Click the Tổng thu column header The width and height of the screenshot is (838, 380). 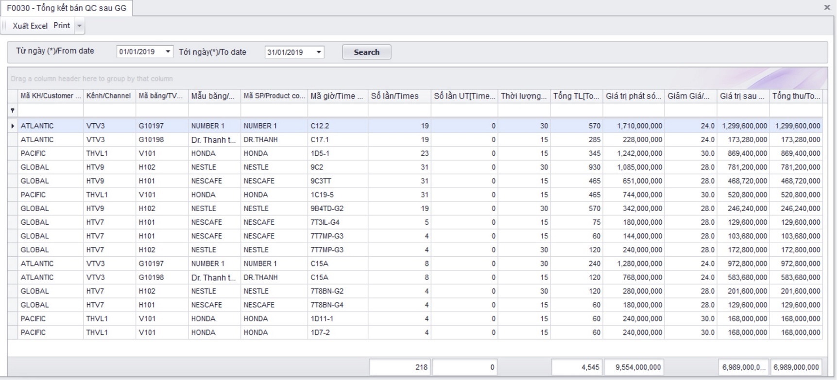pos(796,96)
